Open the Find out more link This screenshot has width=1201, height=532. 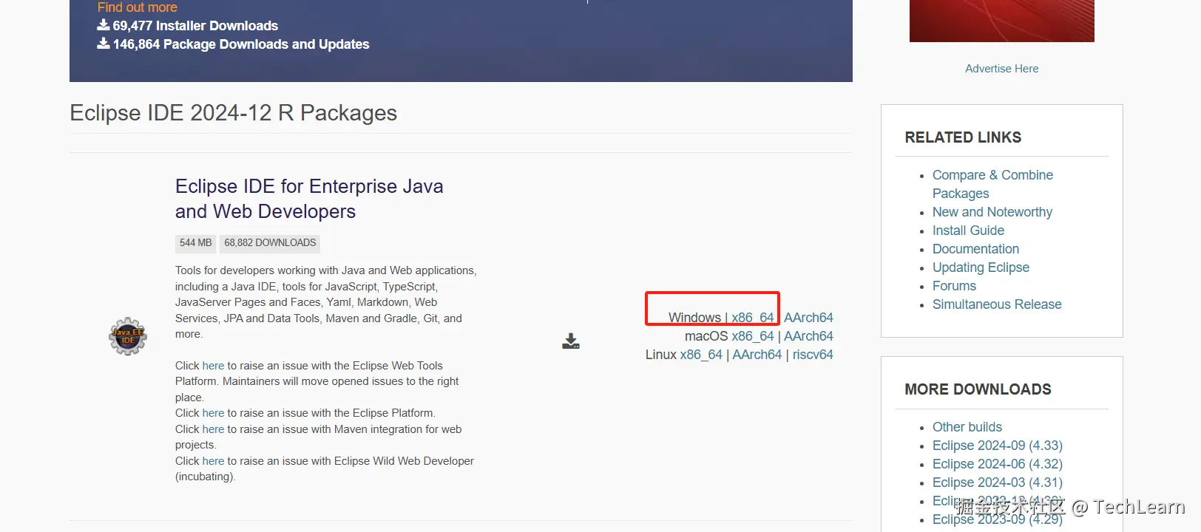[138, 7]
